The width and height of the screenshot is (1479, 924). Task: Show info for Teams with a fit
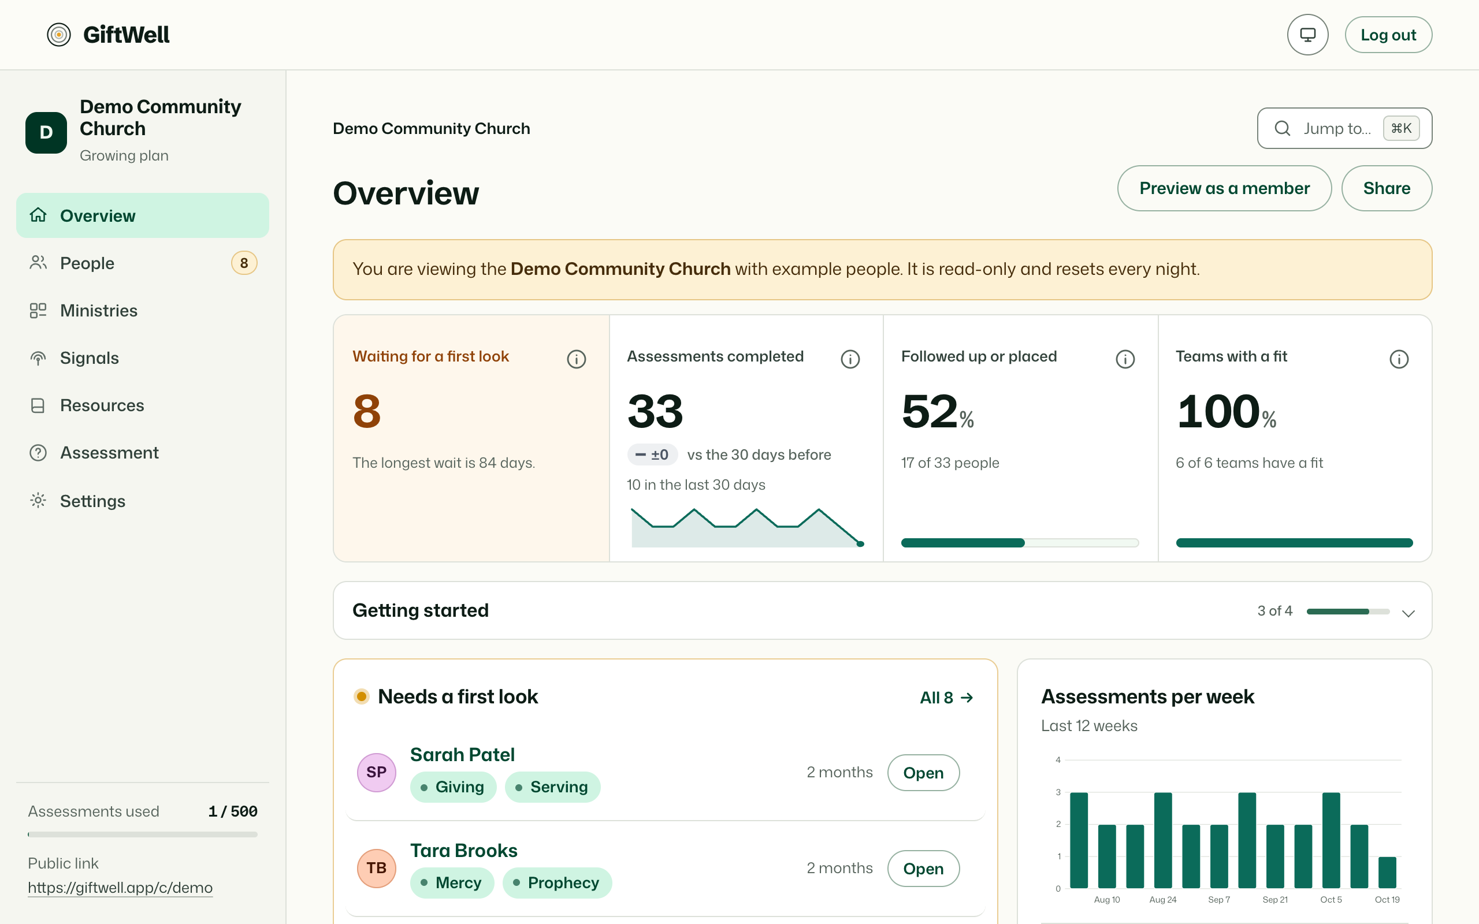1399,359
